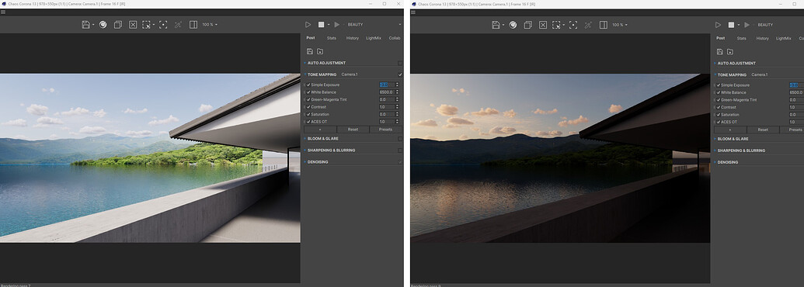Screen dimensions: 804x287
Task: Switch to Collab tab in left window
Action: 395,38
